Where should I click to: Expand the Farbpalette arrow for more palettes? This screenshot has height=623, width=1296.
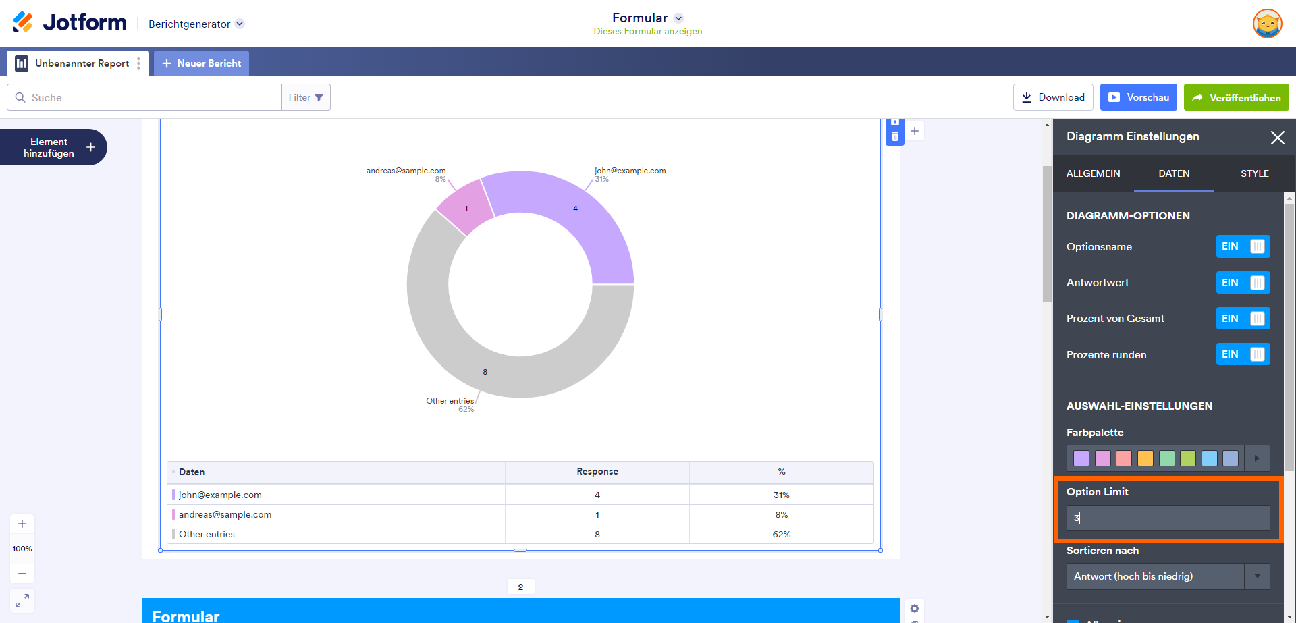point(1257,458)
